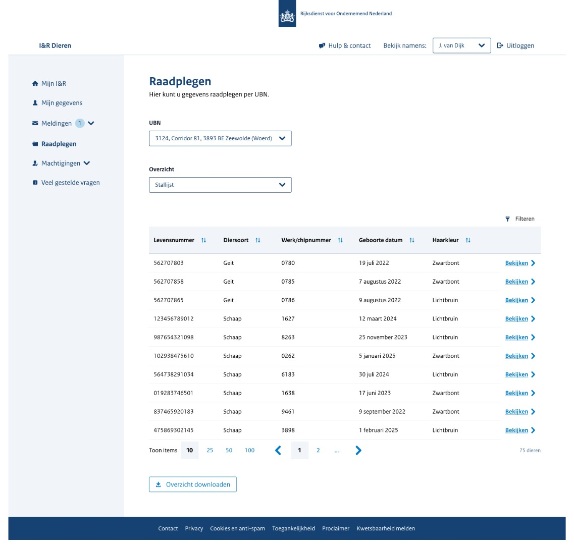The image size is (574, 548).
Task: Open the UBN selection dropdown
Action: [x=220, y=138]
